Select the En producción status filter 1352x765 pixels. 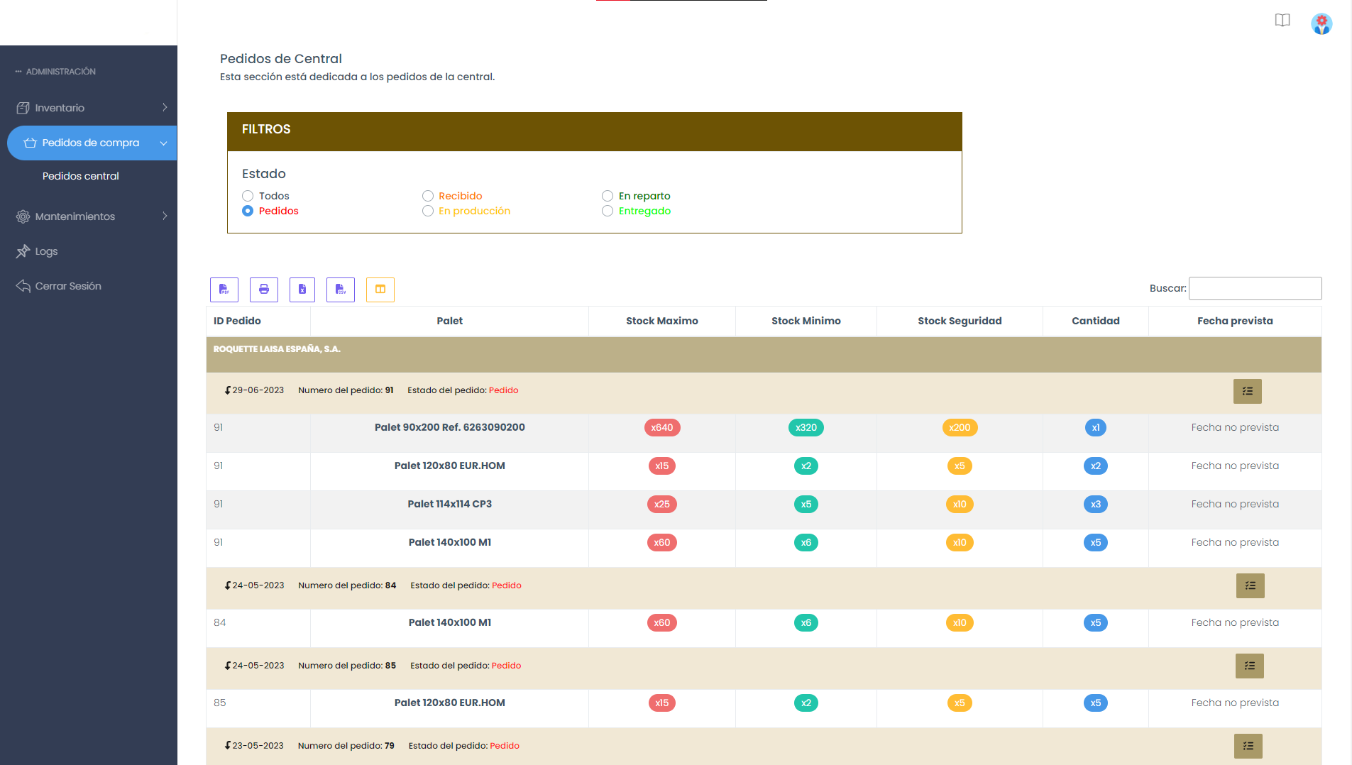[x=428, y=211]
